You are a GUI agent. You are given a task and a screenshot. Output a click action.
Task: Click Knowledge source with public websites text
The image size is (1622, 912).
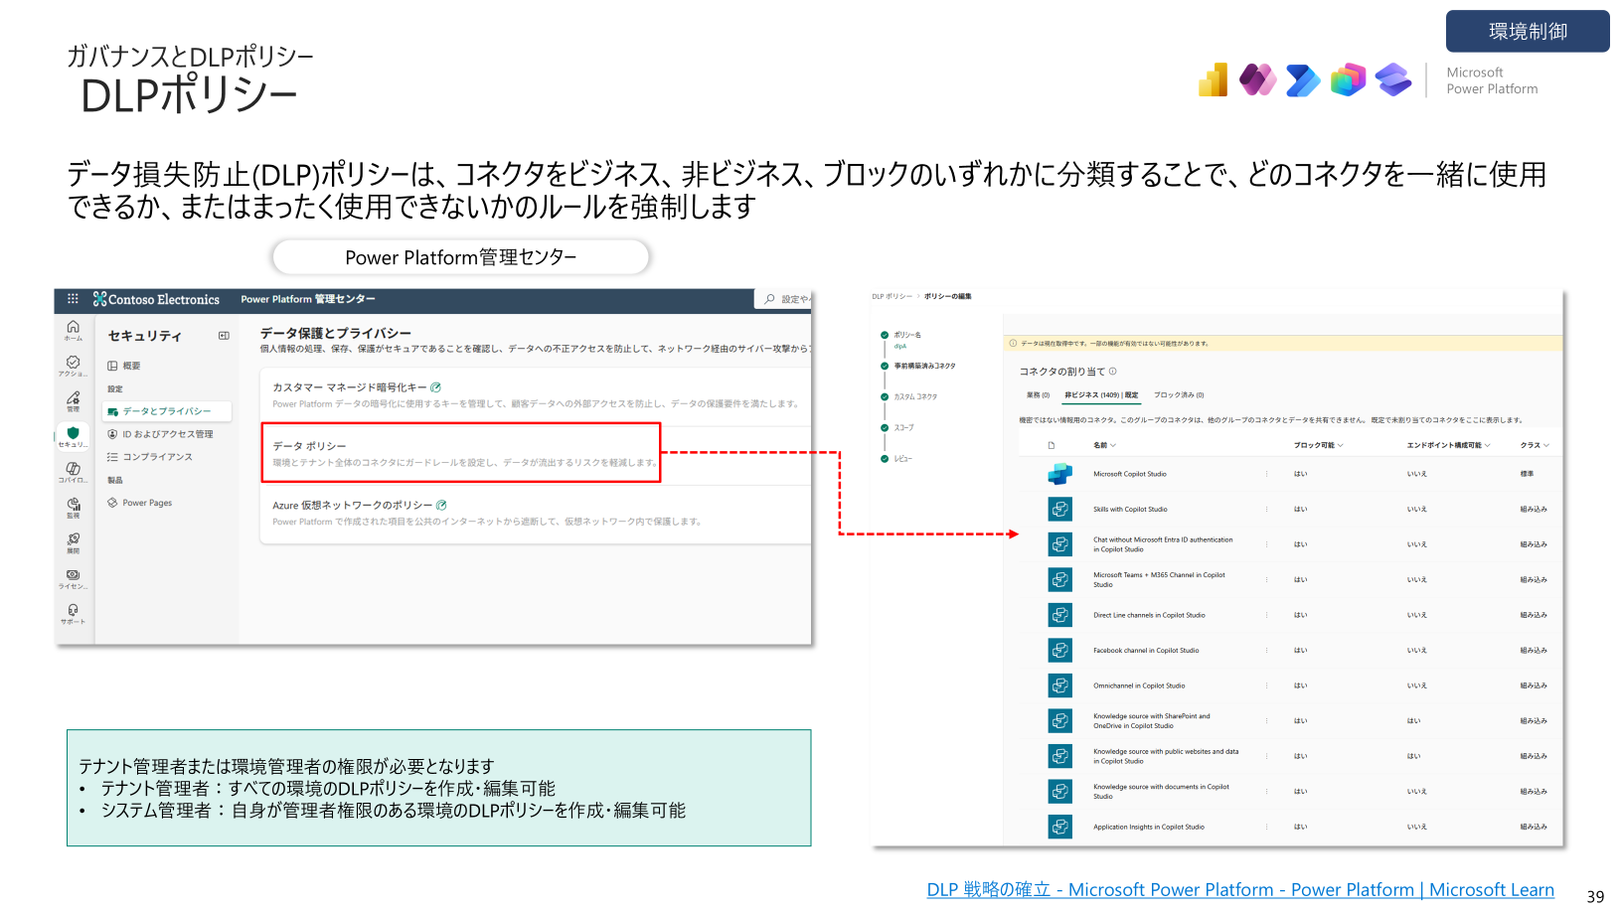[x=1166, y=756]
